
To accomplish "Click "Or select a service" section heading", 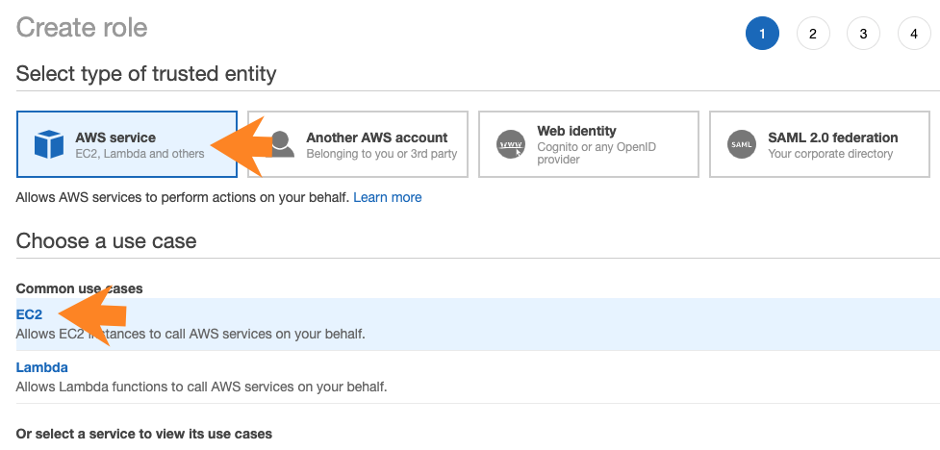I will 144,434.
